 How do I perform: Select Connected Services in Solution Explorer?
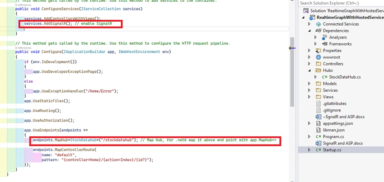click(x=341, y=24)
